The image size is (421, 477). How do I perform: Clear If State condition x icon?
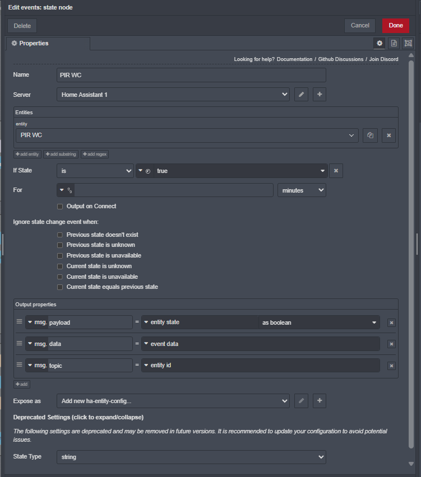point(336,171)
